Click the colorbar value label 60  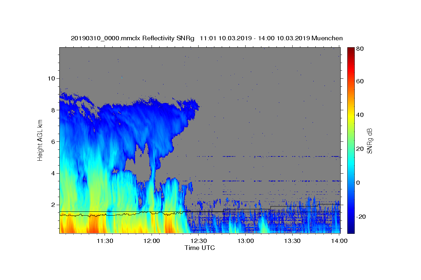360,81
